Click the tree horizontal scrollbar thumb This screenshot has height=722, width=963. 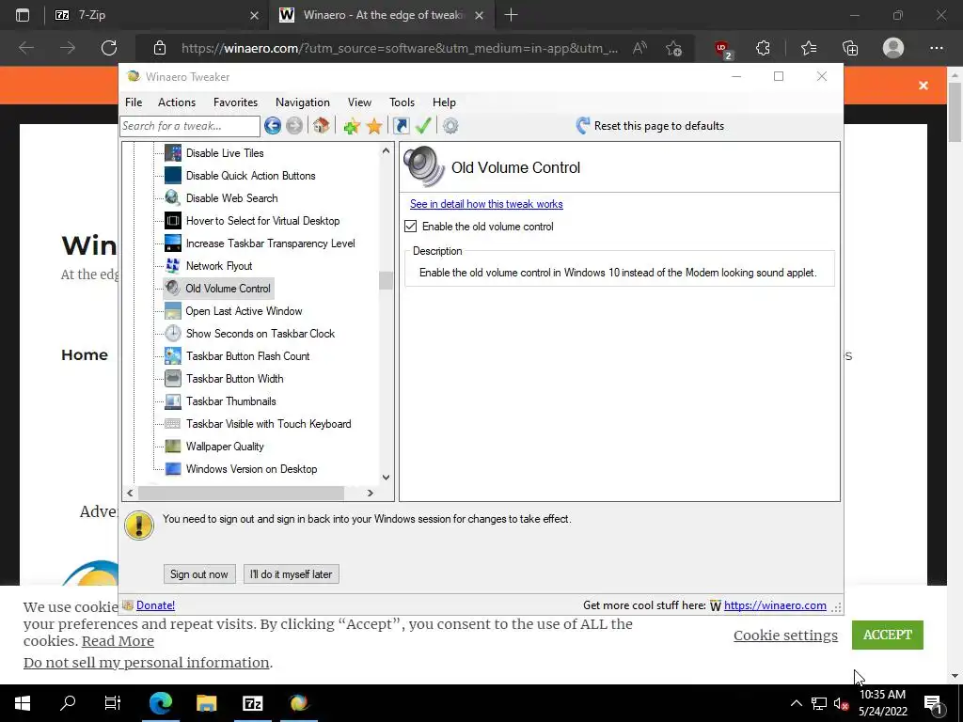tap(241, 493)
